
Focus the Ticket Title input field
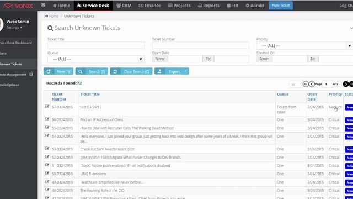point(96,45)
